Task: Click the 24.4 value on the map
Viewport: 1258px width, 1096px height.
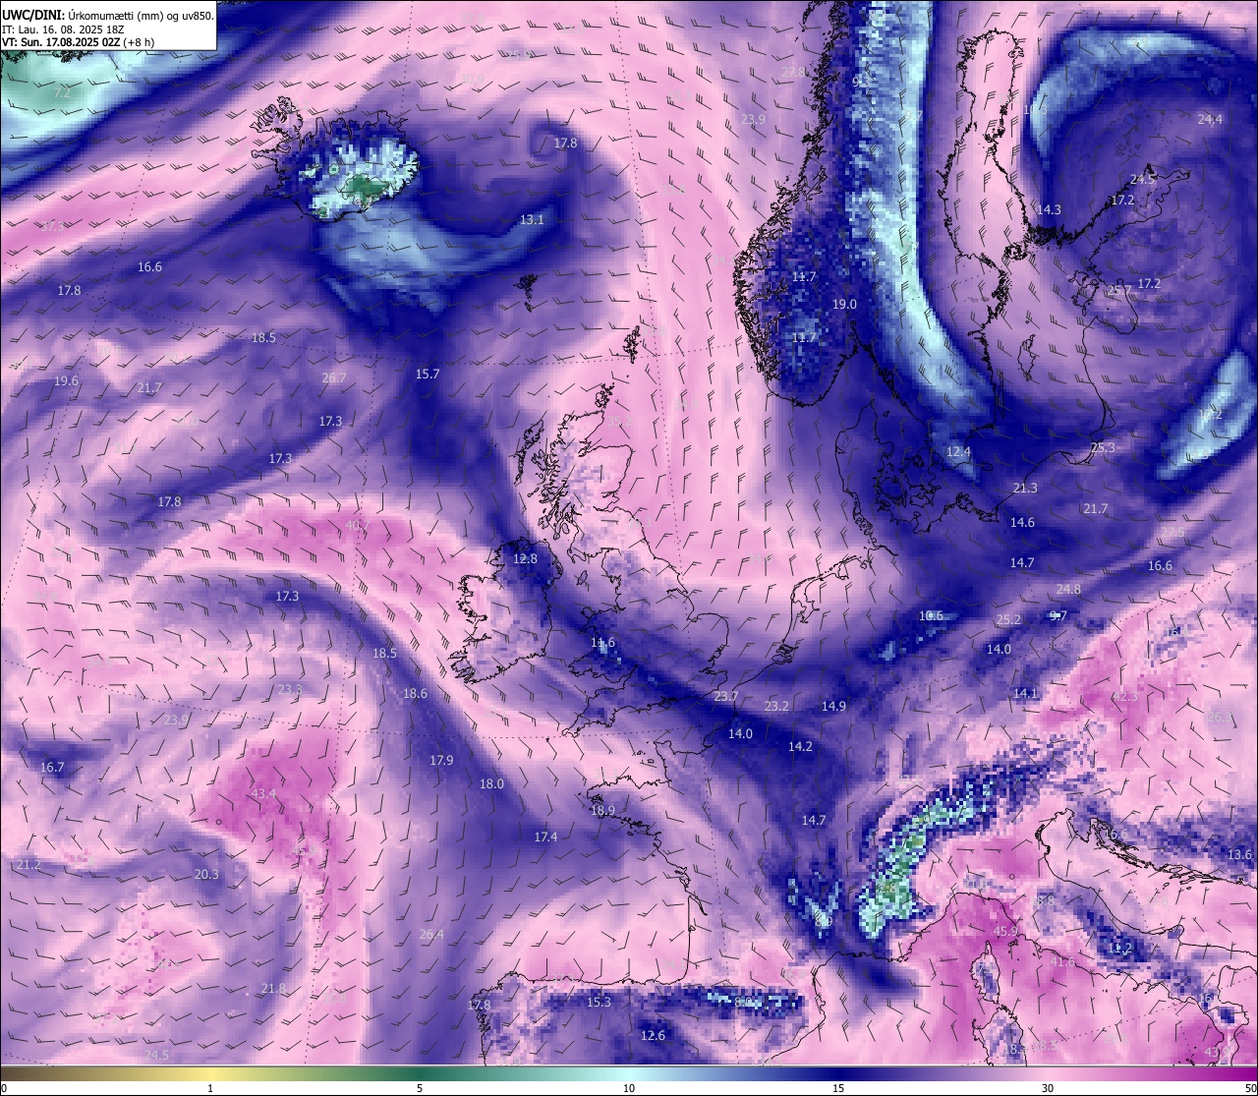Action: click(1210, 120)
